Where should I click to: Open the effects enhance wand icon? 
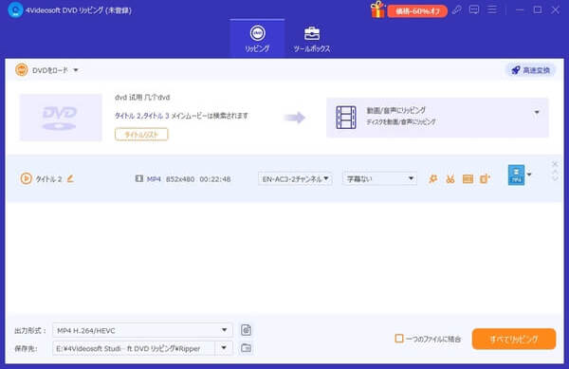[x=432, y=179]
